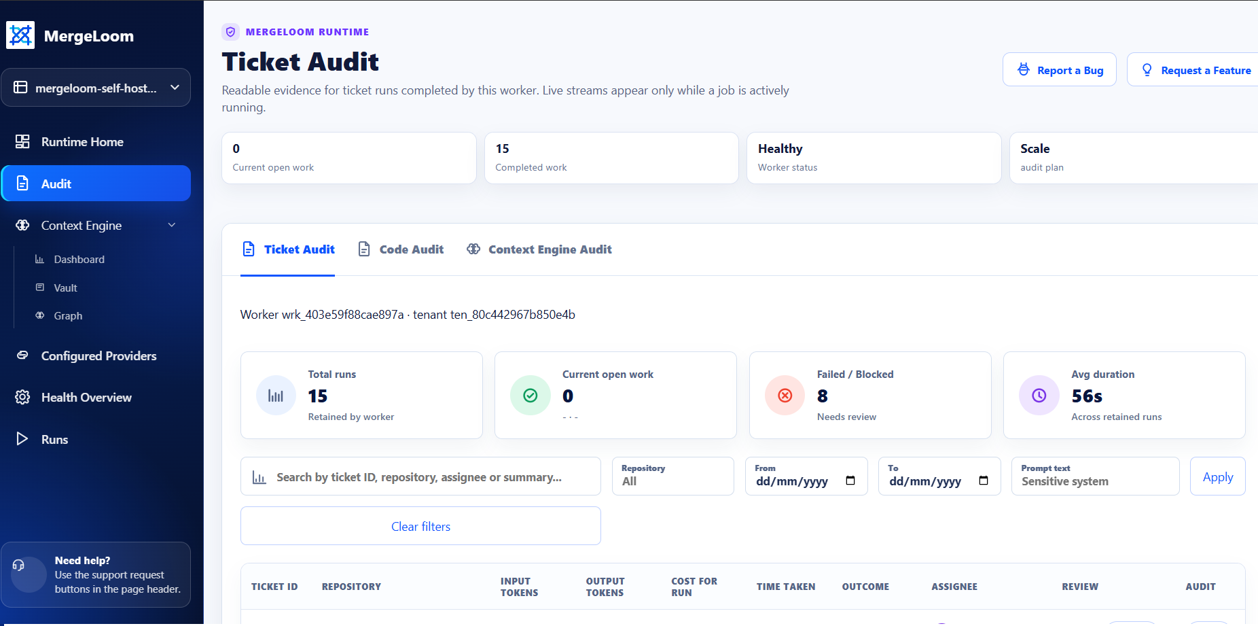Click the Current open work checkmark icon
The height and width of the screenshot is (626, 1258).
pyautogui.click(x=531, y=396)
